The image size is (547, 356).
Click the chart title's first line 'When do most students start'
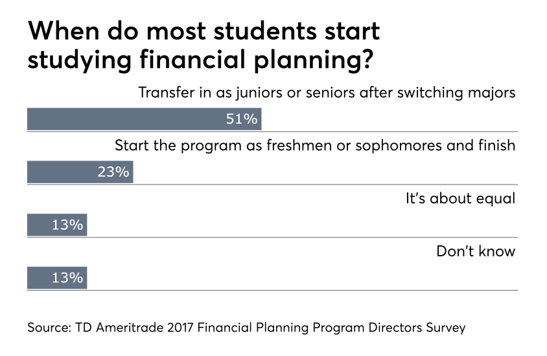pos(204,30)
